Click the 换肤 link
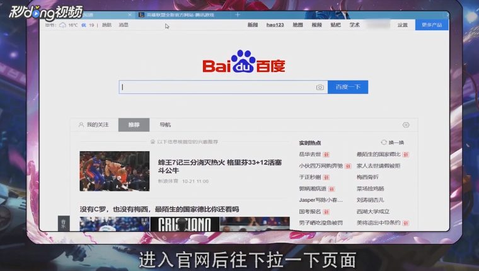The image size is (479, 271). (107, 25)
